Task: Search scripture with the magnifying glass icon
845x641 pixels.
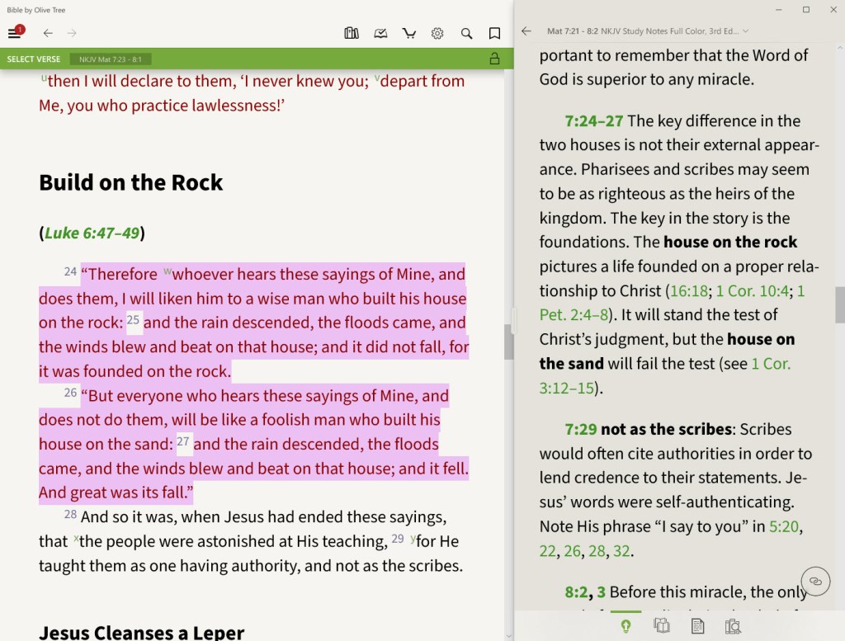Action: (466, 33)
